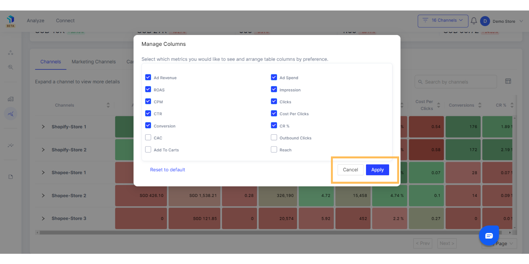Select the 2.2 % cell

[x=390, y=218]
